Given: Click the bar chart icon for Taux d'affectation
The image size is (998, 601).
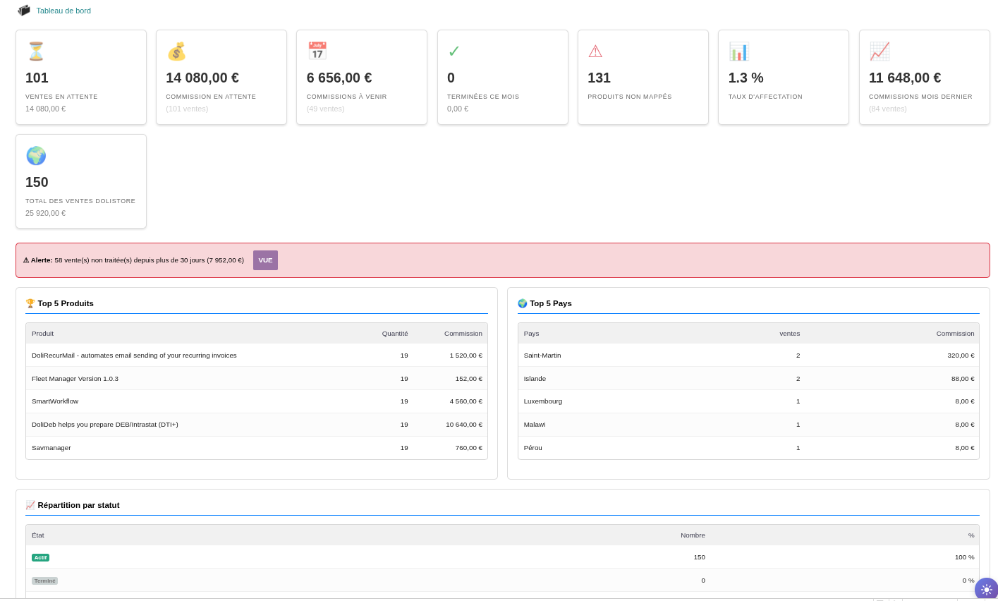Looking at the screenshot, I should click(738, 51).
